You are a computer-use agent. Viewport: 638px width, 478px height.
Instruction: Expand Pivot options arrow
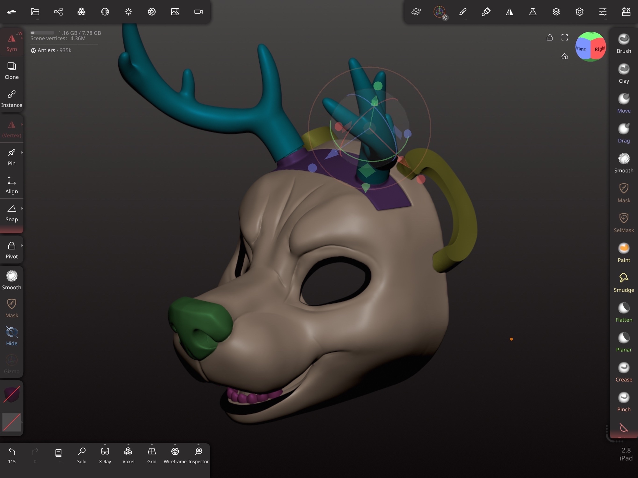(22, 246)
